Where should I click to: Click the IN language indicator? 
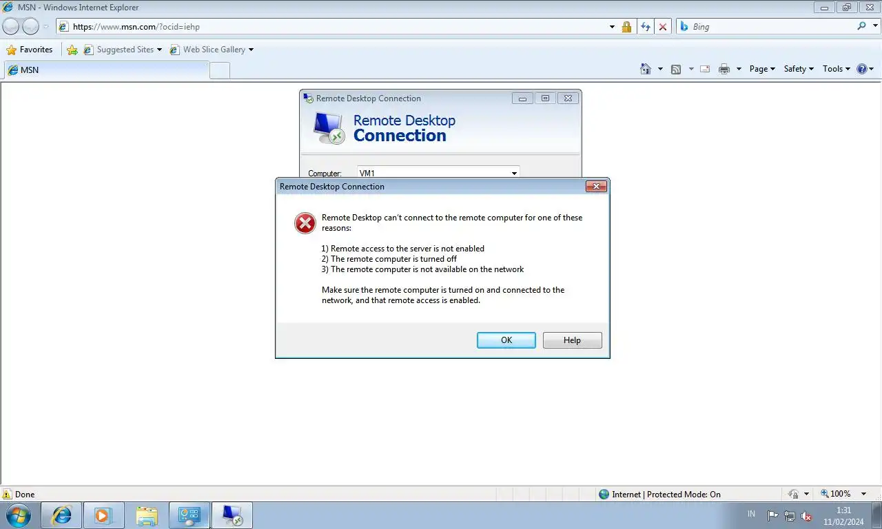751,514
